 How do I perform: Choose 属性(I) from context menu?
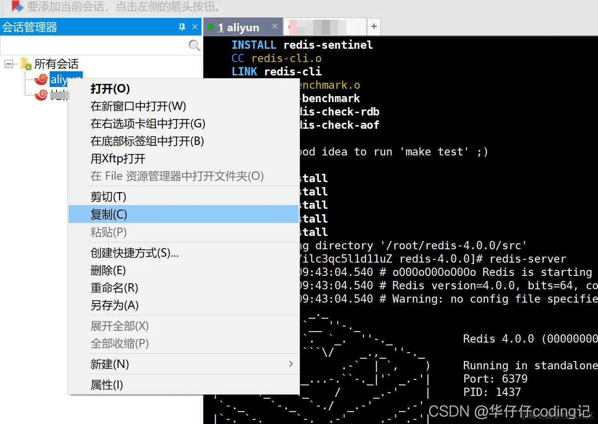[x=184, y=385]
